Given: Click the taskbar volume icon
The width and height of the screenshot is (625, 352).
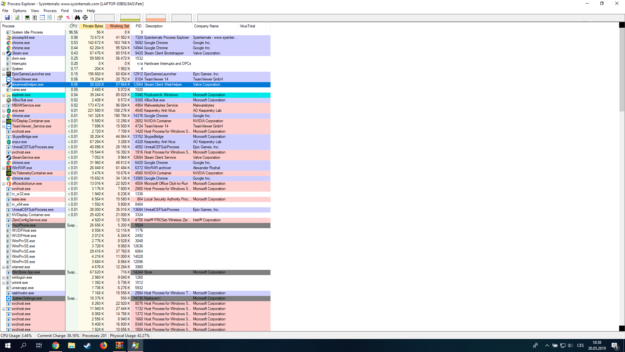Looking at the screenshot, I should point(570,345).
